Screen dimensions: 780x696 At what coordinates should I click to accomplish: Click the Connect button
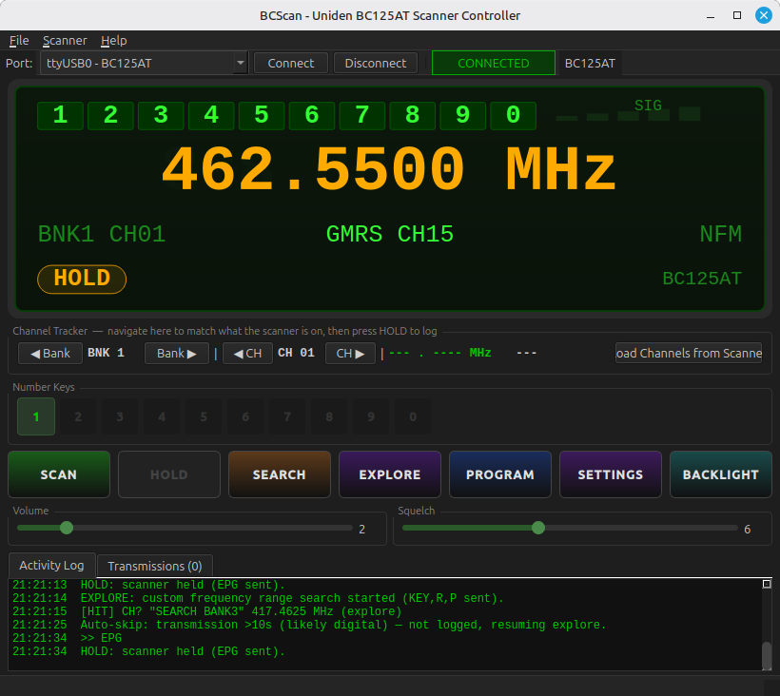(291, 63)
